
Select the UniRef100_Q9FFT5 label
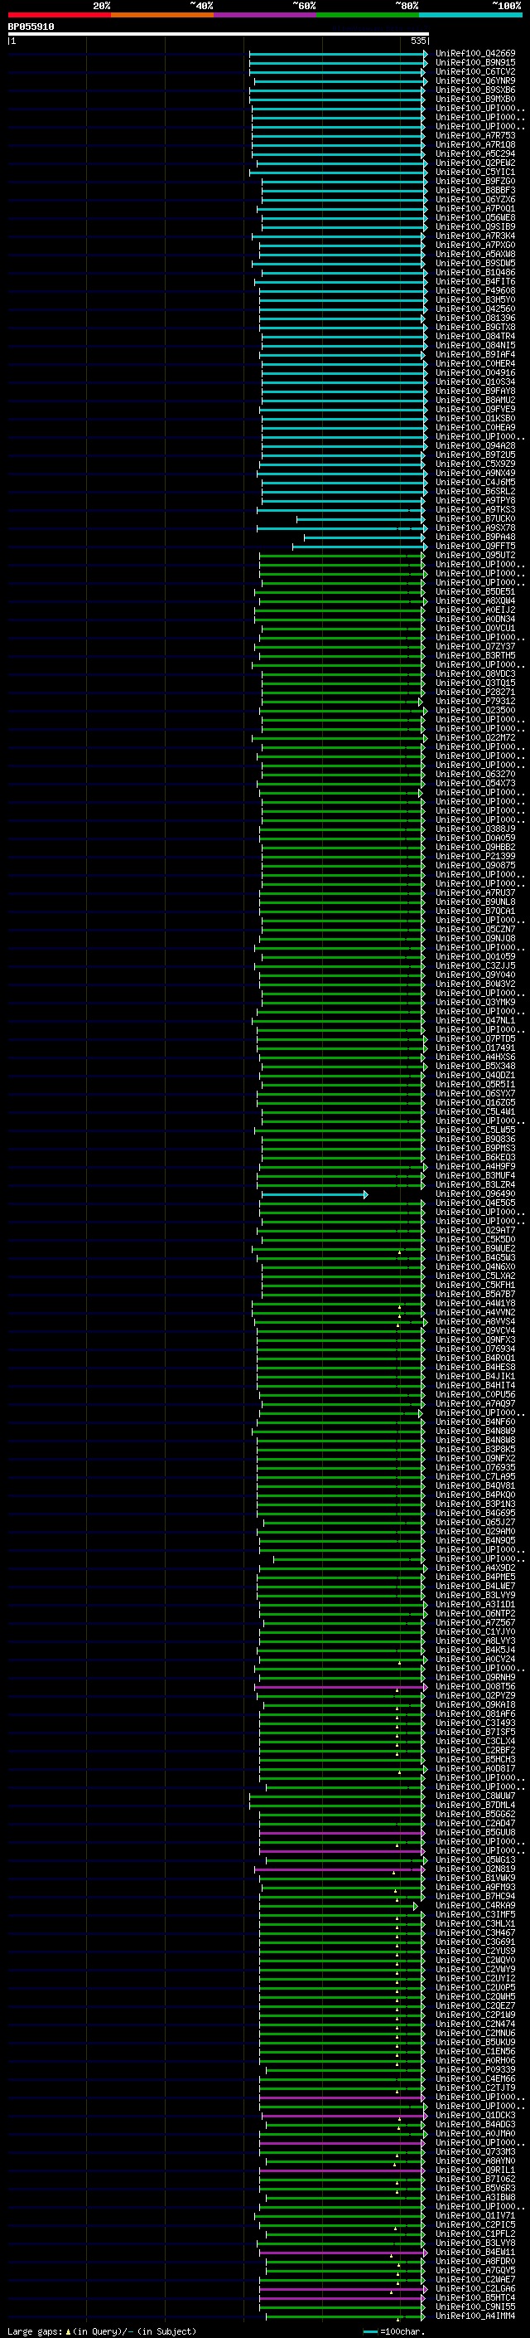pyautogui.click(x=475, y=547)
